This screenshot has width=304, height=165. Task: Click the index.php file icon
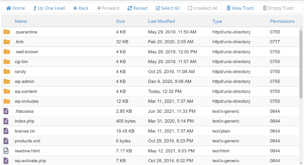coord(6,121)
